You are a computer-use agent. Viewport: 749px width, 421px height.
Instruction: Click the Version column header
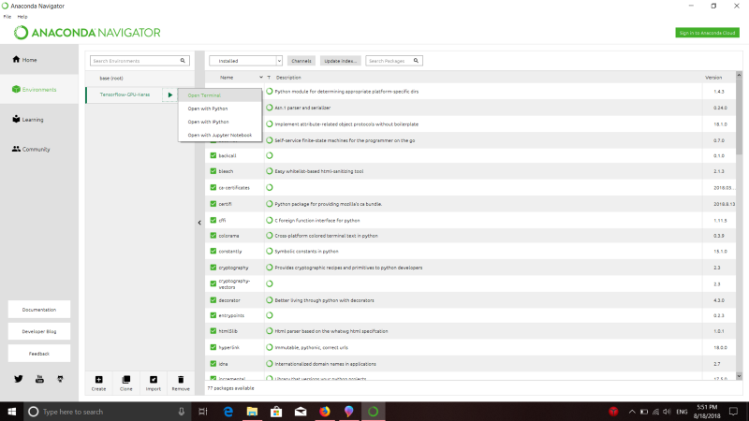713,78
